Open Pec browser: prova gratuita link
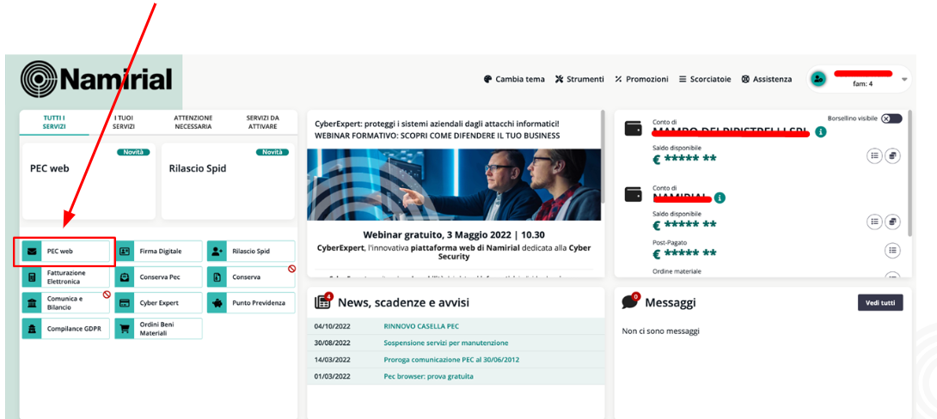Image resolution: width=937 pixels, height=419 pixels. (428, 377)
